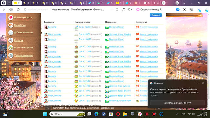The image size is (210, 118).
Task: Open Ножницы notification options ellipsis
Action: click(x=196, y=83)
